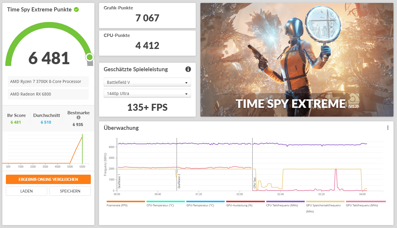Toggle the Framerate (FPS) legend entry
Image resolution: width=397 pixels, height=228 pixels.
[x=126, y=203]
